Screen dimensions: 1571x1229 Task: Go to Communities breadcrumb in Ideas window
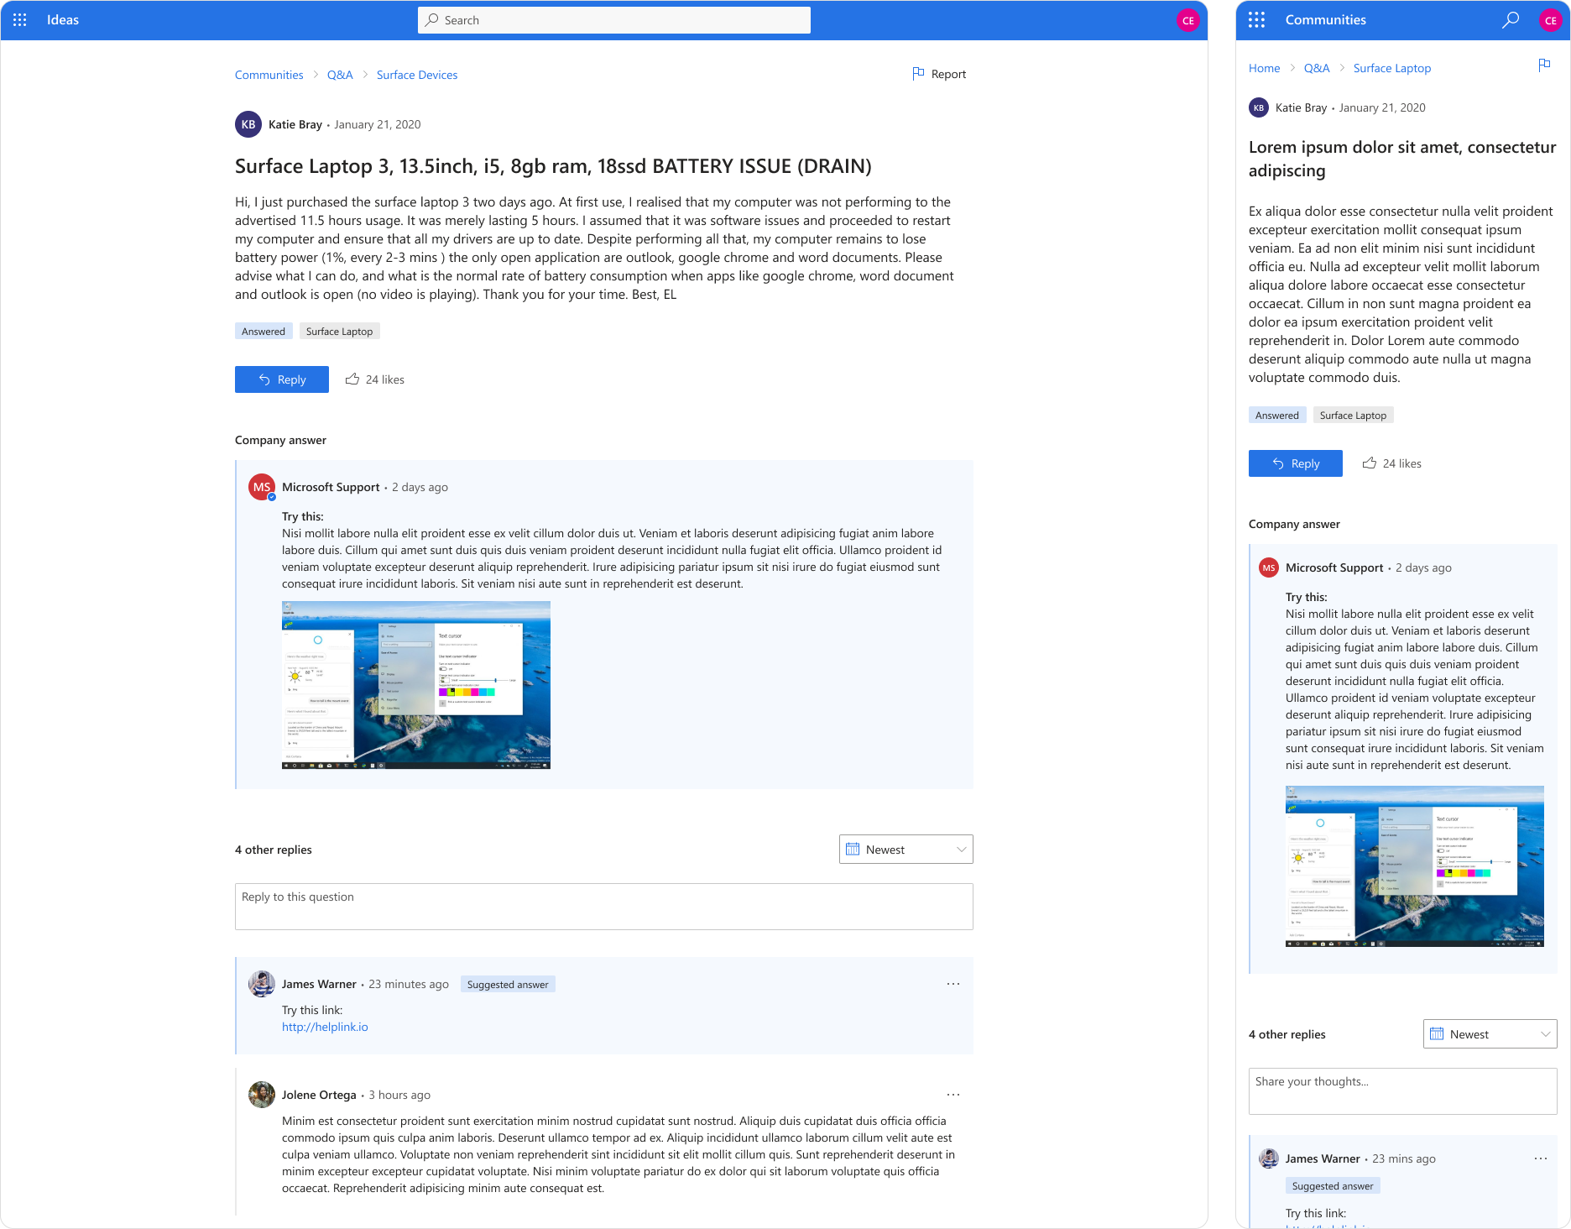click(269, 75)
